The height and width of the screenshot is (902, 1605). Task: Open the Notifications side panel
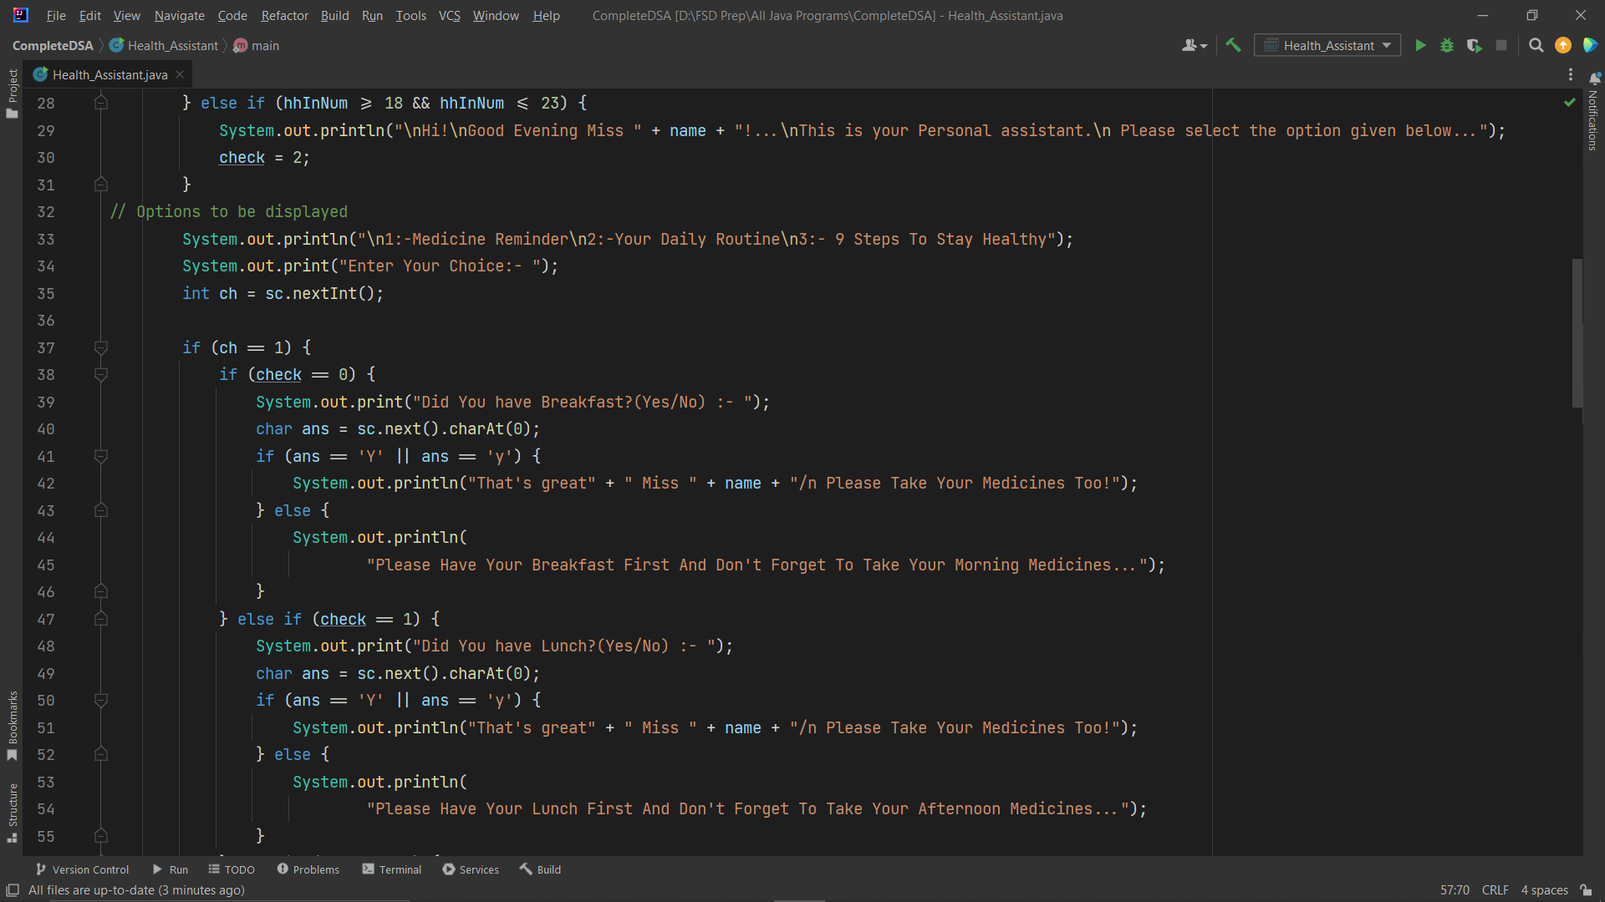(1593, 113)
